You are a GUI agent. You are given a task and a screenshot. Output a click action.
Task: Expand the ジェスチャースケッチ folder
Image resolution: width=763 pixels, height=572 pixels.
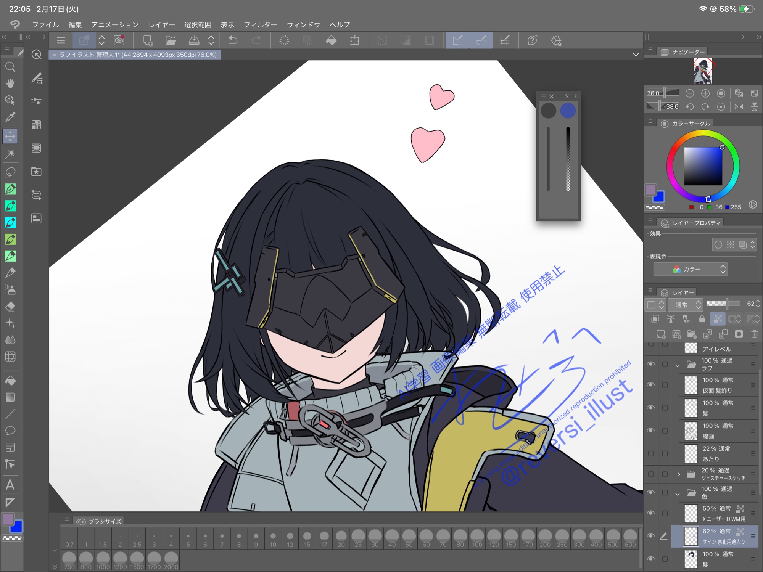679,474
